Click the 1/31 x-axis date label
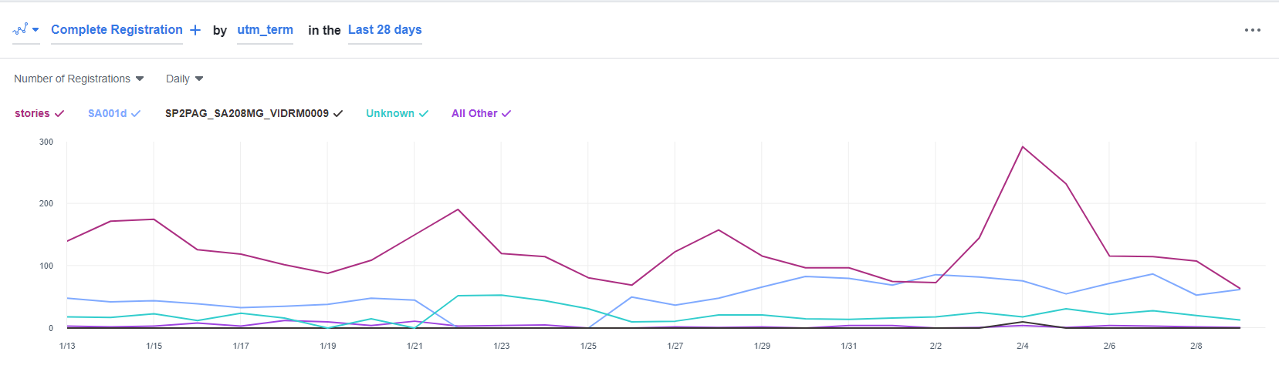This screenshot has height=365, width=1279. coord(848,346)
